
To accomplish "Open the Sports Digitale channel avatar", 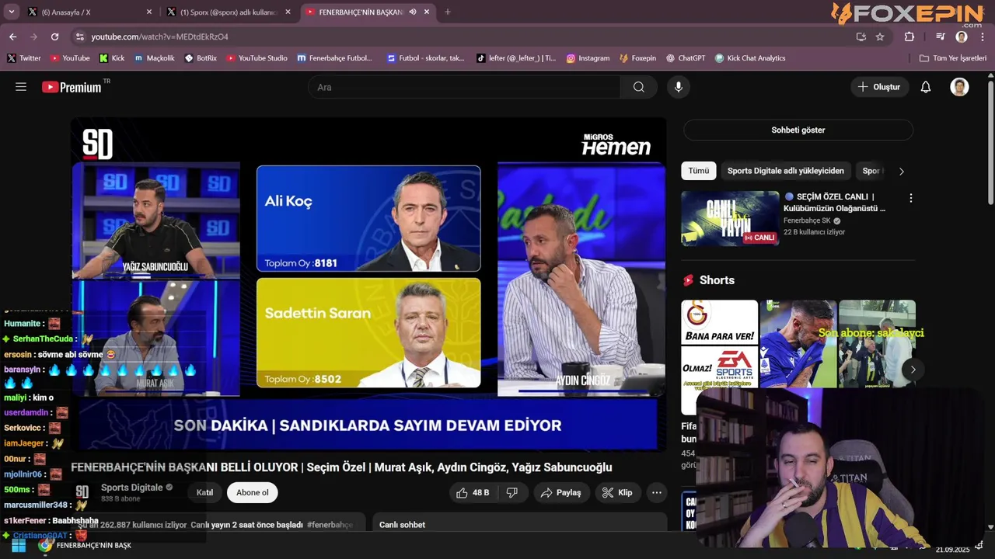I will [82, 492].
